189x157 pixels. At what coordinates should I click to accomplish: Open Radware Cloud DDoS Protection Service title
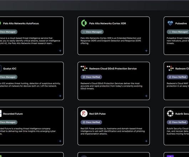pos(113,69)
